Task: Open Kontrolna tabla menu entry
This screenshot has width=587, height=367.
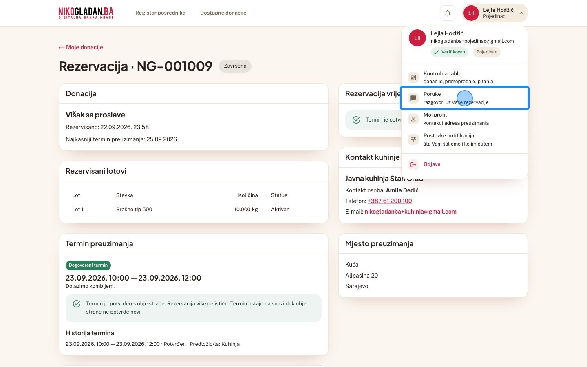Action: tap(465, 77)
